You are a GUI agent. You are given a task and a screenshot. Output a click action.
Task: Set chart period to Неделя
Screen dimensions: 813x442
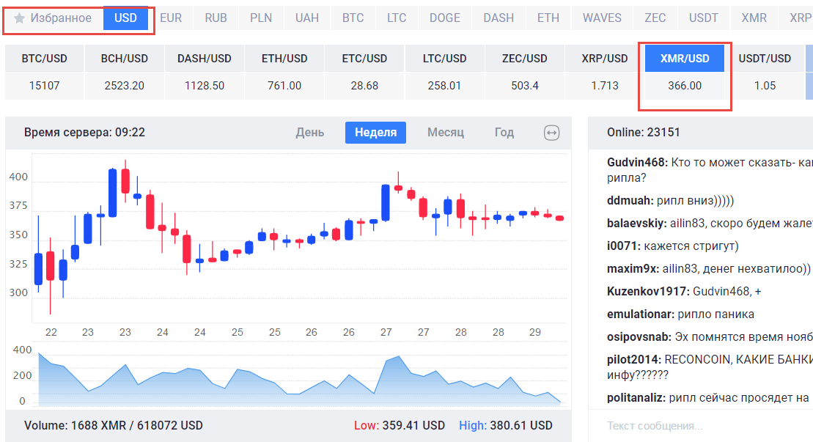pos(375,133)
